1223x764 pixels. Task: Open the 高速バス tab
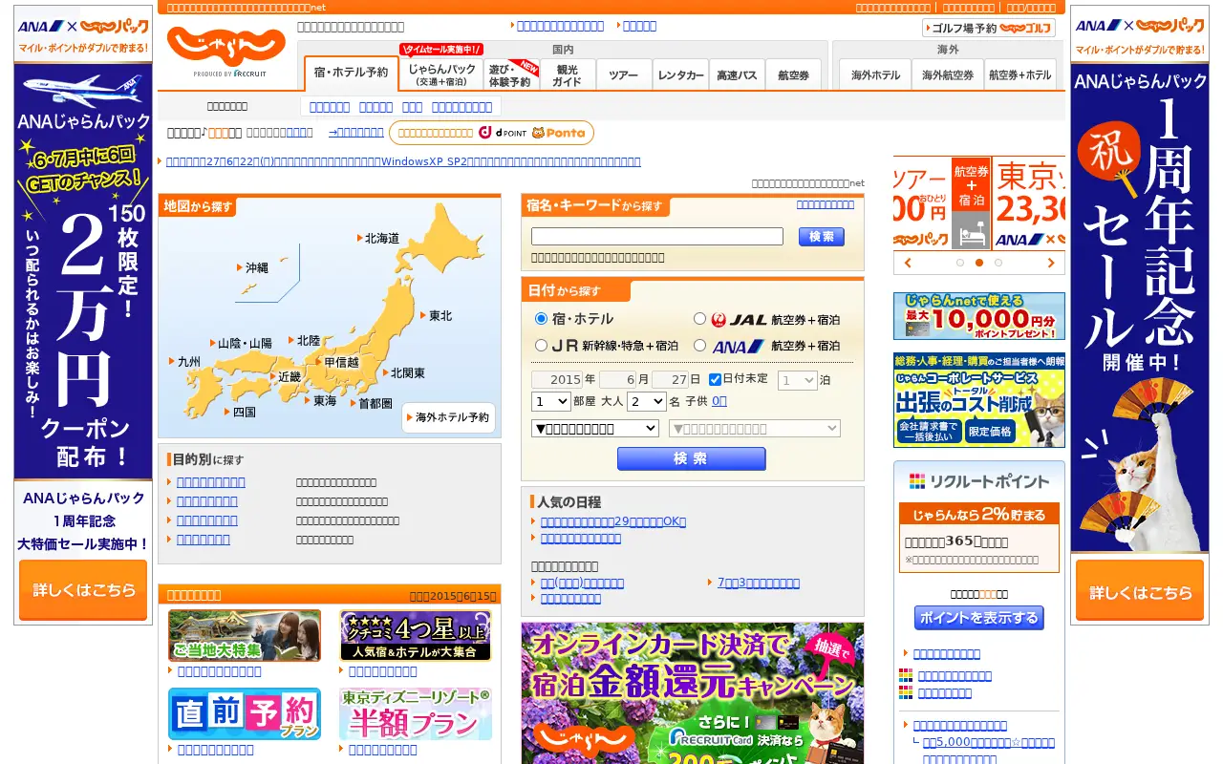pyautogui.click(x=737, y=75)
